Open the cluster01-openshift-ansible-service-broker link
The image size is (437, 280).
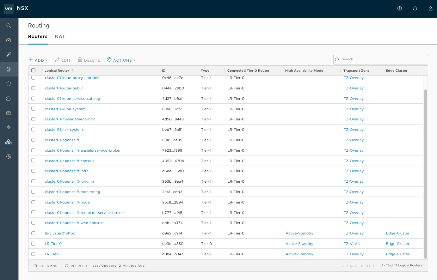pyautogui.click(x=83, y=150)
